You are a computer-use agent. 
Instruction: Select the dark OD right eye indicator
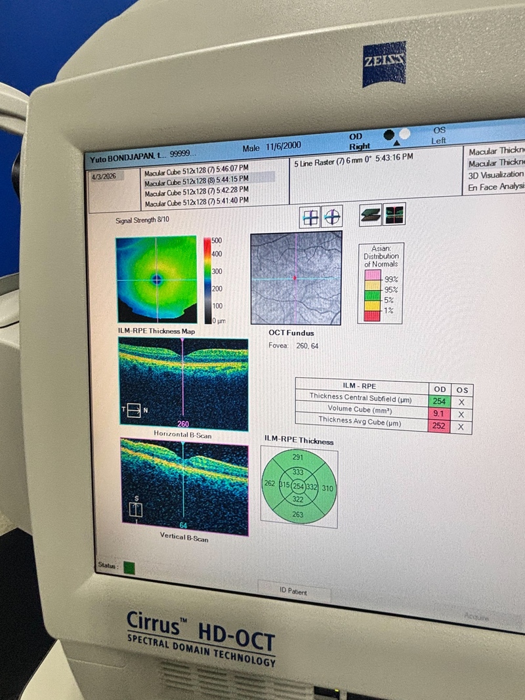pos(389,133)
